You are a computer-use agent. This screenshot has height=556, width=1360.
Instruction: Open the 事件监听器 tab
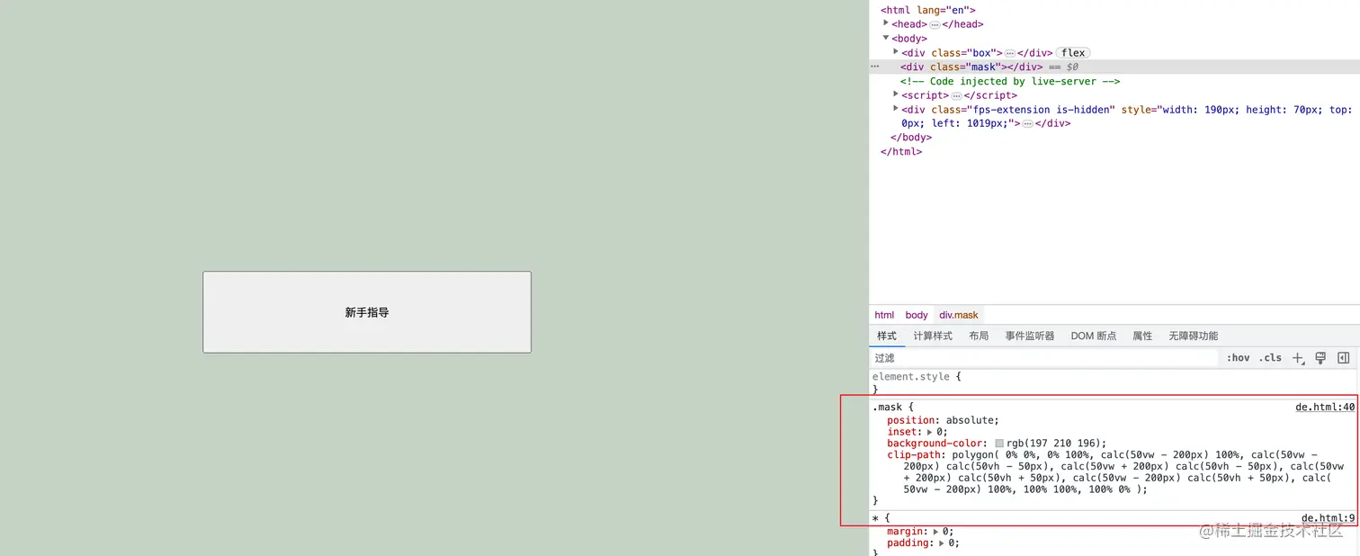(x=1030, y=336)
